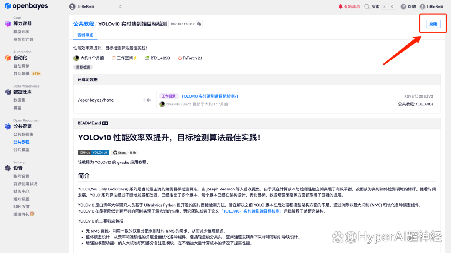Open 算力容器 in the sidebar
The image size is (451, 253).
point(23,23)
